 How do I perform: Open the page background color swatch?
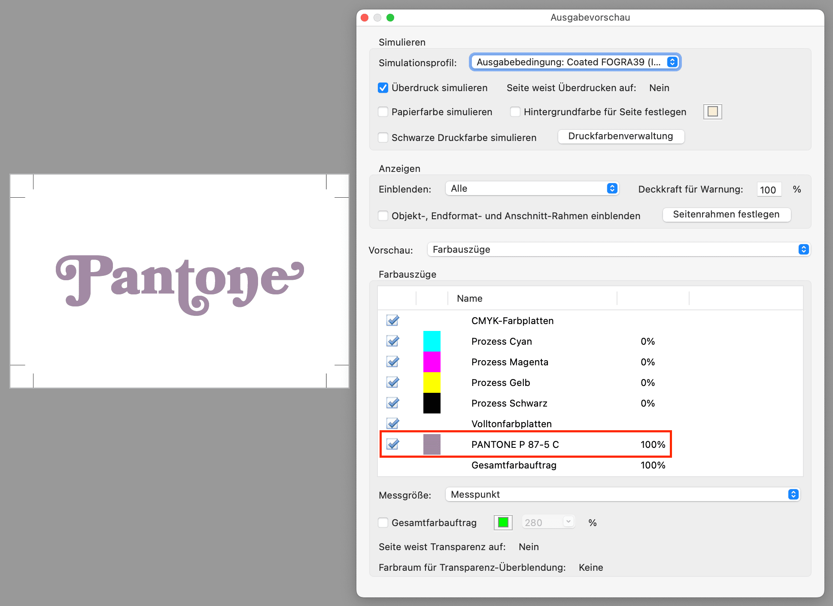pyautogui.click(x=713, y=112)
